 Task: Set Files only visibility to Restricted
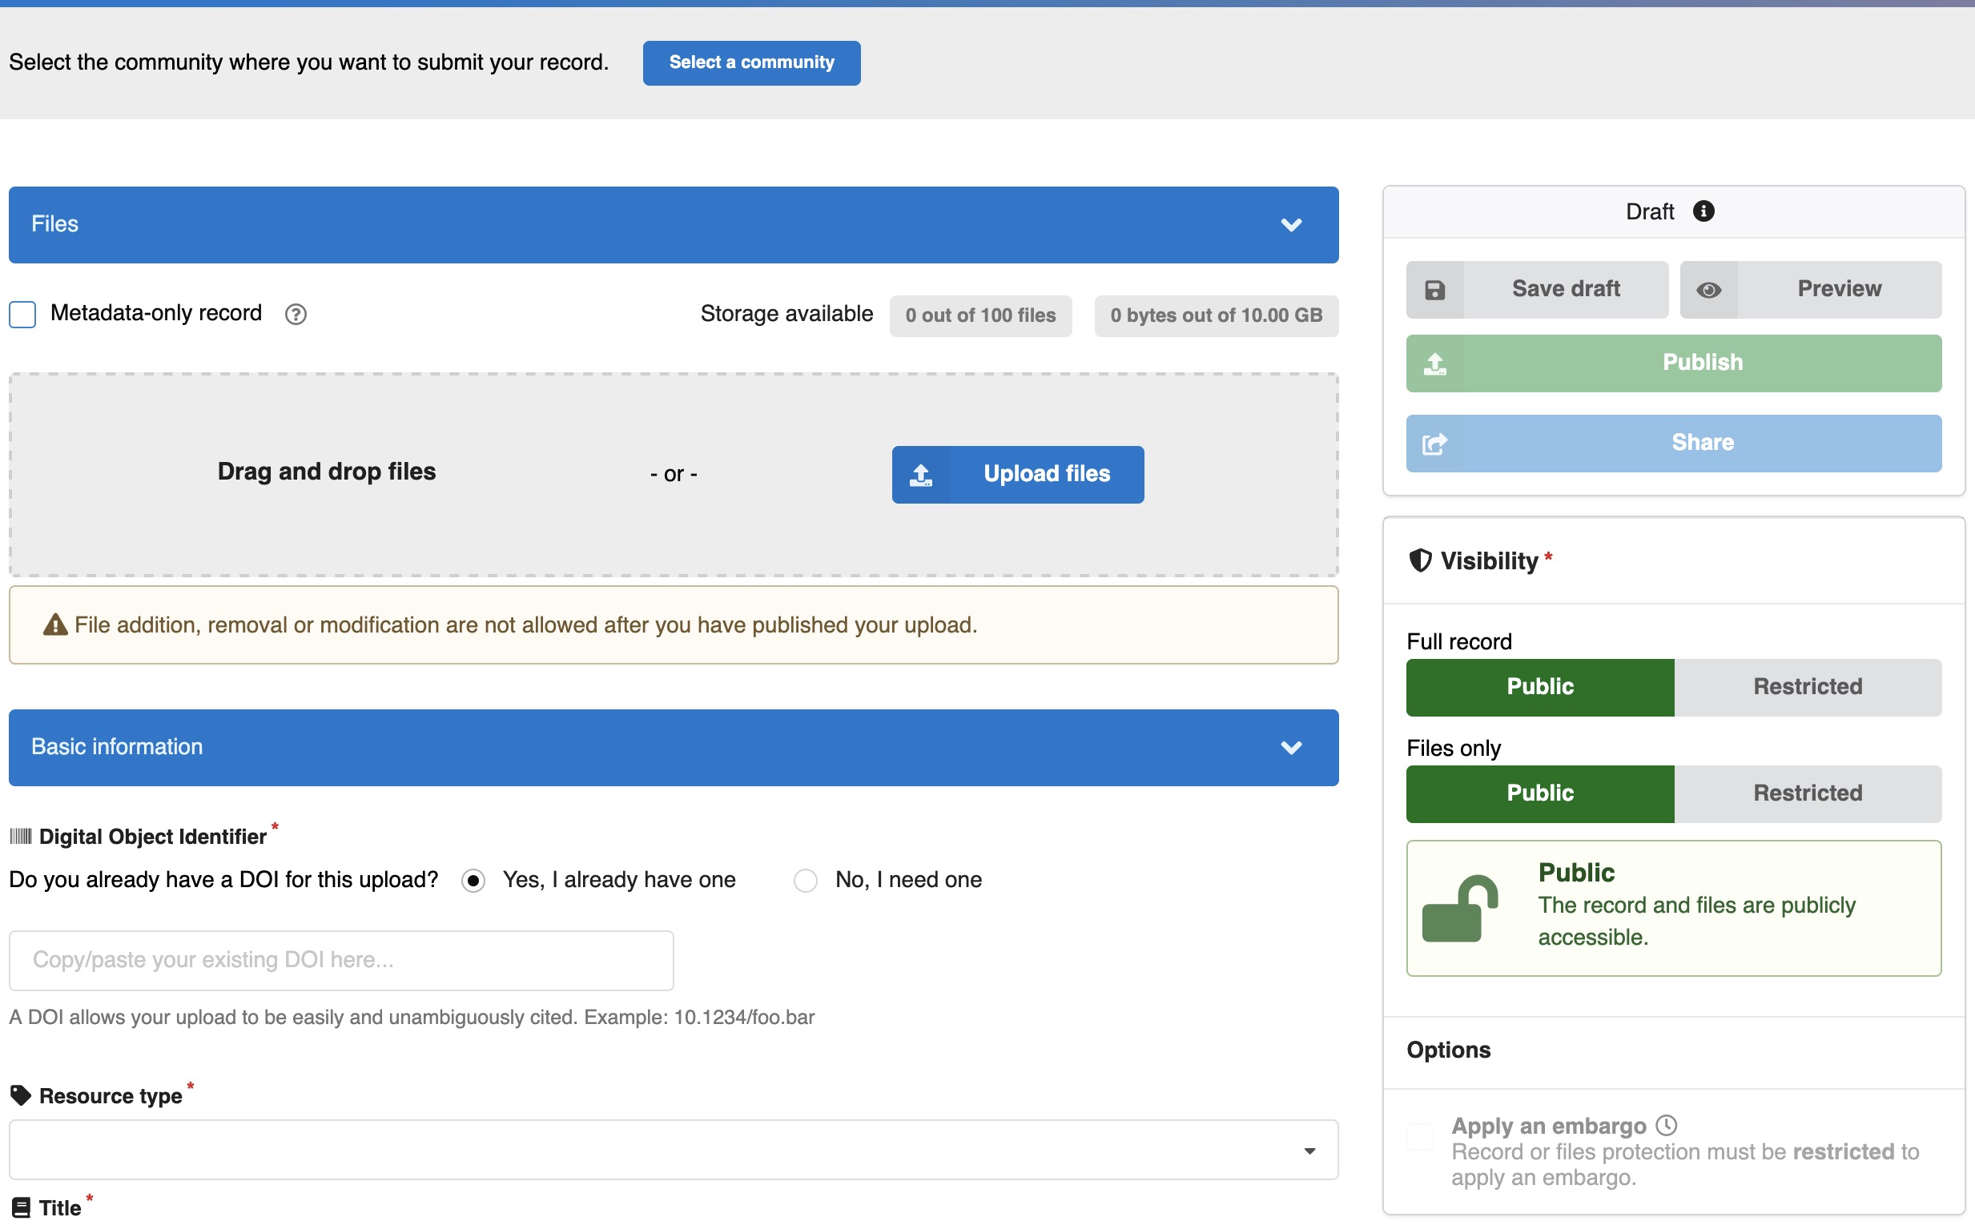[x=1808, y=793]
